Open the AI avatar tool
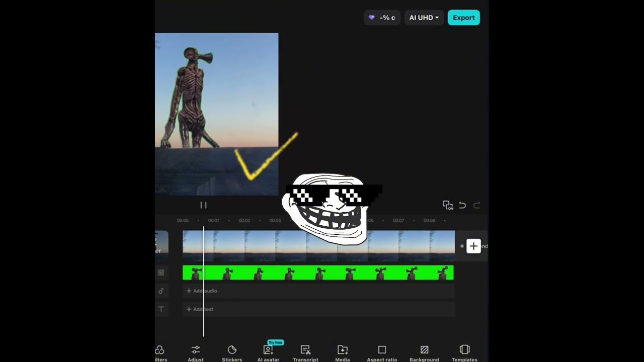 point(268,353)
